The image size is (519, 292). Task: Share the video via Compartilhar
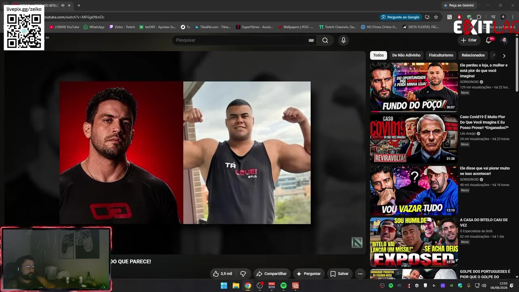272,274
